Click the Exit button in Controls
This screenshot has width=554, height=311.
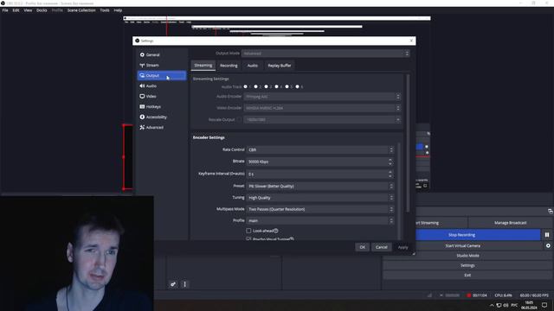[x=467, y=275]
